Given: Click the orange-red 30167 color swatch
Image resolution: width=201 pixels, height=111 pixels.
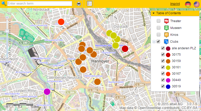Looking at the screenshot, I should (x=168, y=74).
